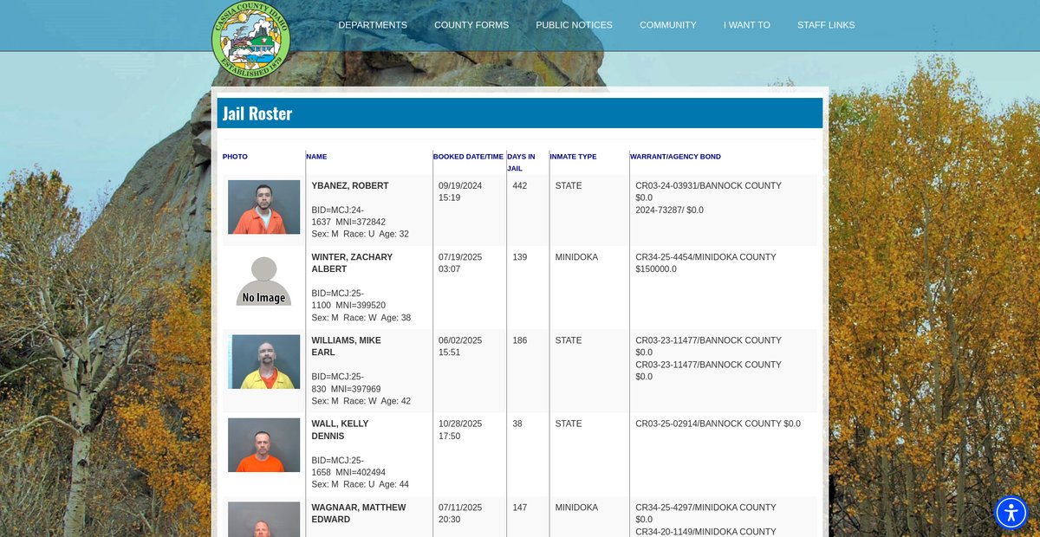Click the 139 days in jail value
Screen dimensions: 1040x537
[x=520, y=257]
